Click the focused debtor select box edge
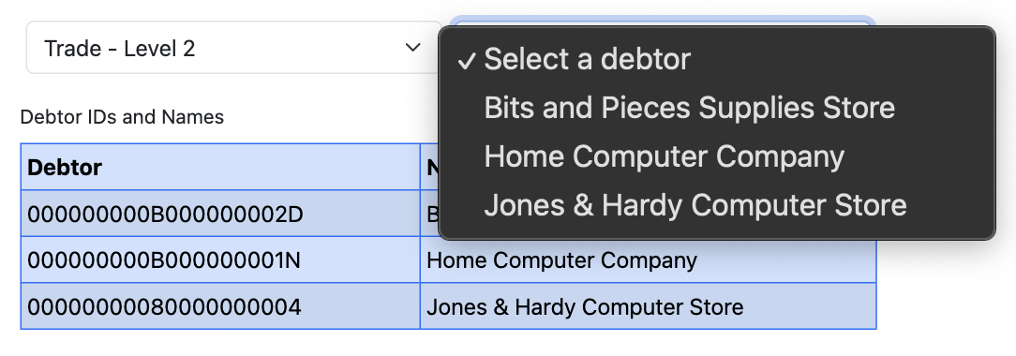 pos(661,22)
